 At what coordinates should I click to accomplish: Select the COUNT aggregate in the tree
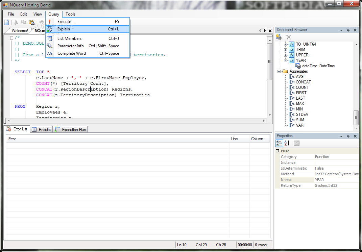point(303,87)
